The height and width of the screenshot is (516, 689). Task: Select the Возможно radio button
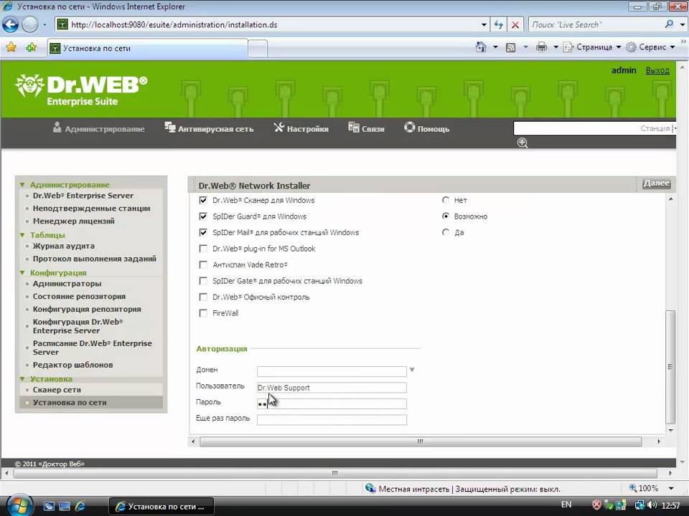(x=446, y=216)
